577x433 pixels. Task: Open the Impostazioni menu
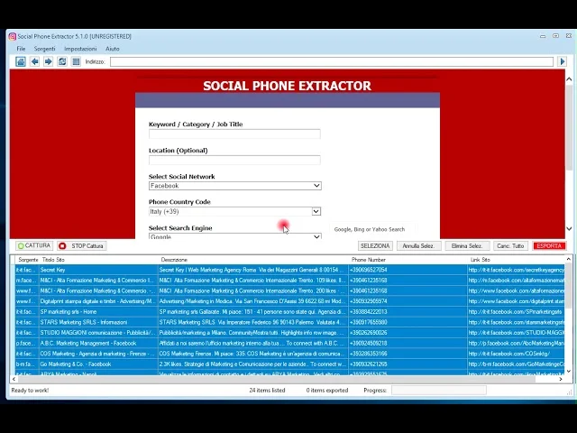tap(80, 49)
